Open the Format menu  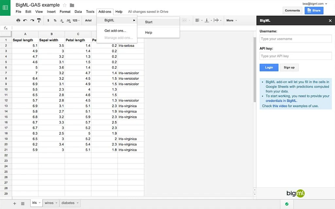pyautogui.click(x=65, y=11)
